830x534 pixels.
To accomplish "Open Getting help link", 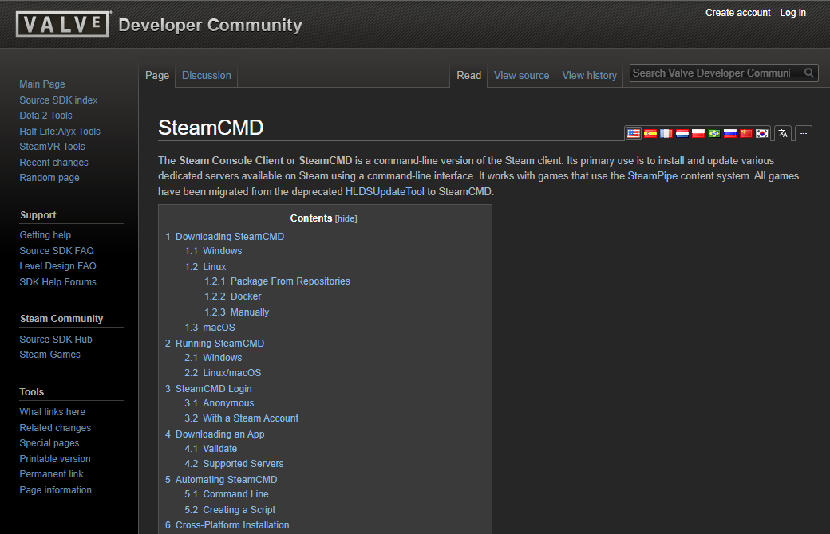I will pos(45,235).
